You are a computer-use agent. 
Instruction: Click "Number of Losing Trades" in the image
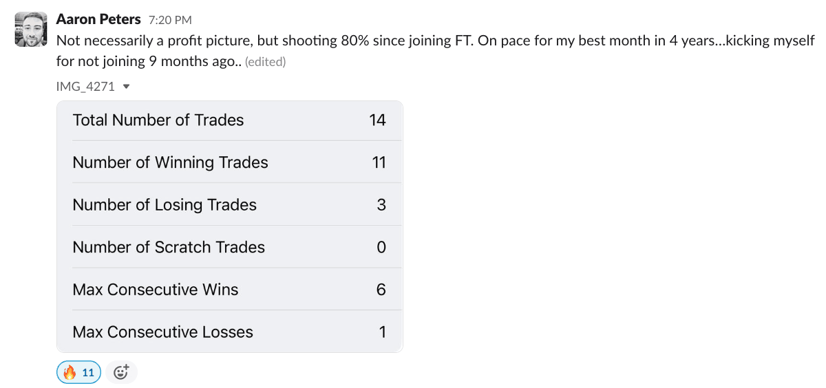(165, 205)
